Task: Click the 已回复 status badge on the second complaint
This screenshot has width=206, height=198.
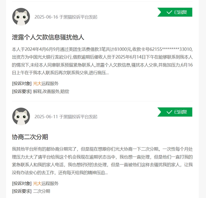Action: pyautogui.click(x=175, y=112)
